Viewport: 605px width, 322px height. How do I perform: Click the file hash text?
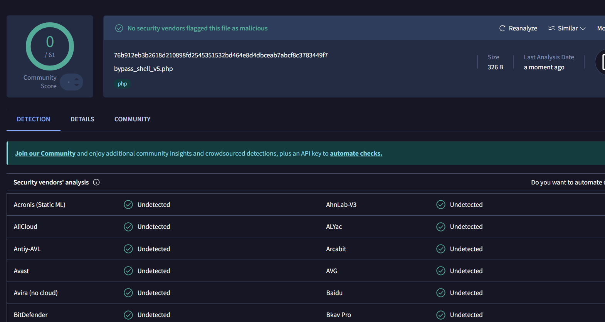pyautogui.click(x=221, y=55)
